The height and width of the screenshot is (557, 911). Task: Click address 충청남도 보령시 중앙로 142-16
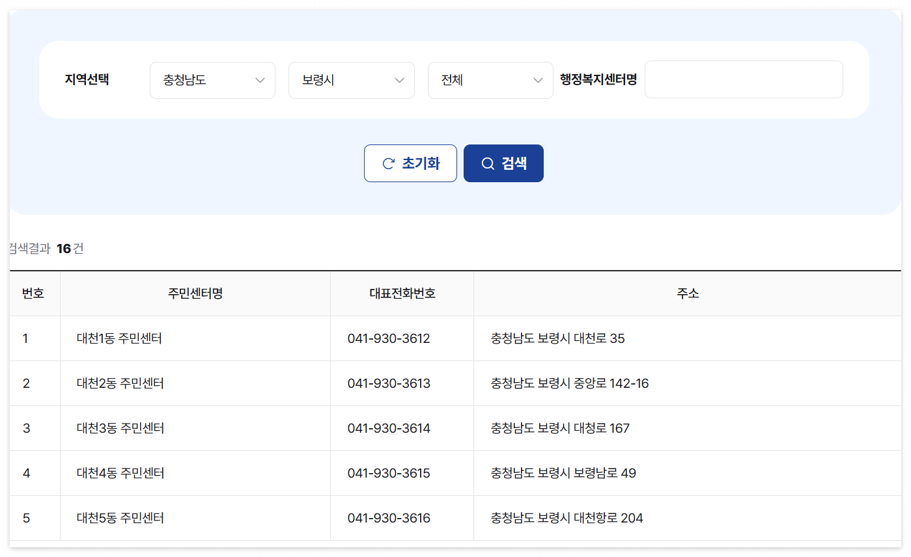(570, 383)
